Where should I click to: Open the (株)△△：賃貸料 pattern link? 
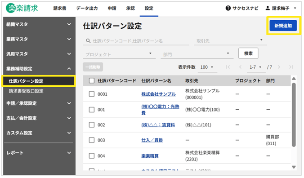[x=158, y=125]
